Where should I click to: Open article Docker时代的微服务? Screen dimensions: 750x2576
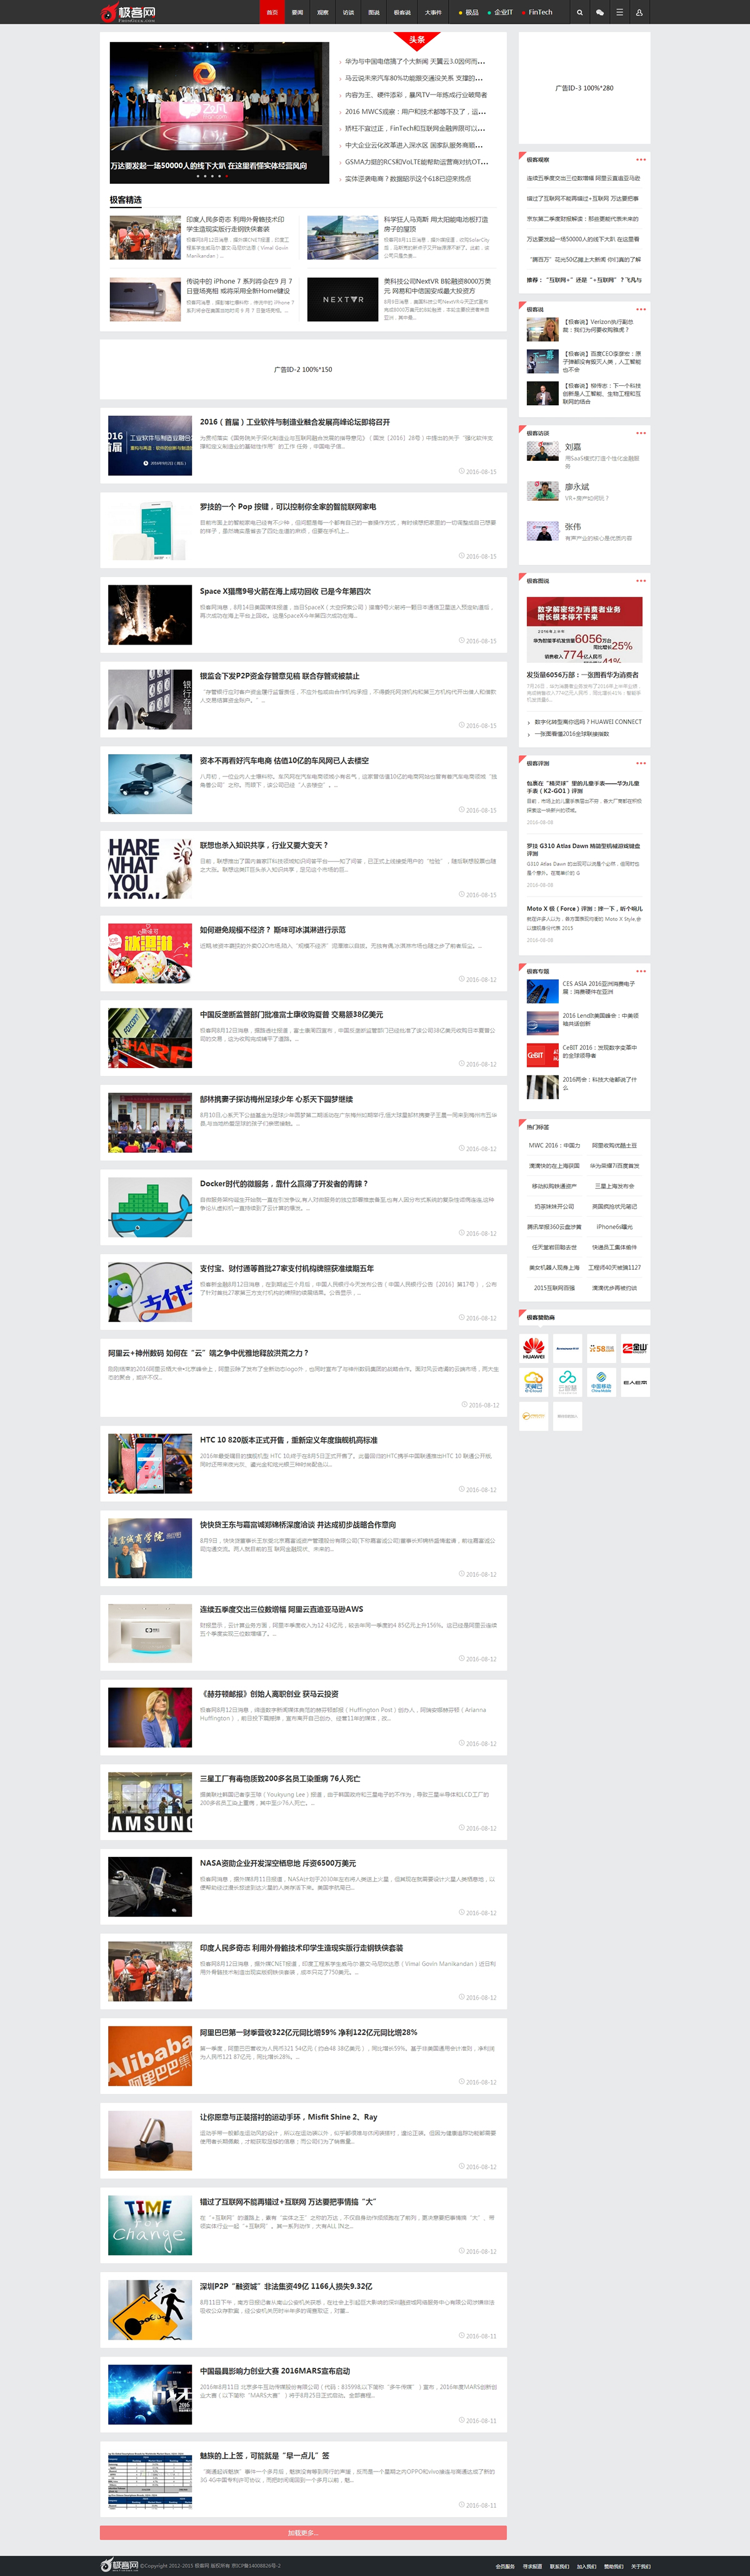click(283, 1184)
